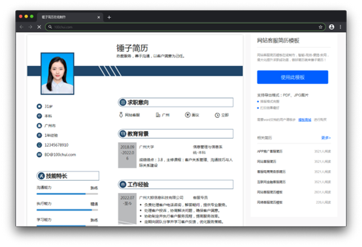Click the salary icon beside 面议

(188, 115)
